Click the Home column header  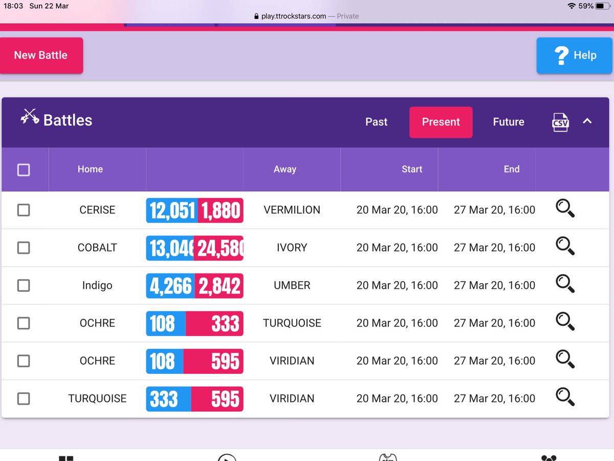90,169
